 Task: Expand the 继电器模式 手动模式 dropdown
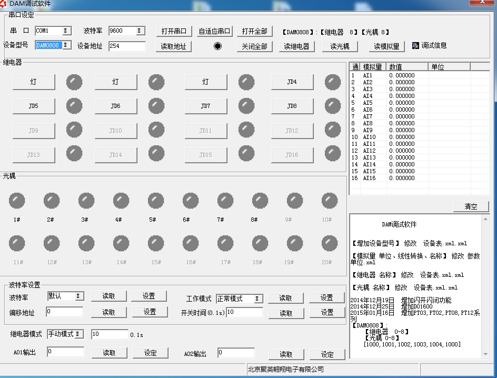click(x=78, y=334)
